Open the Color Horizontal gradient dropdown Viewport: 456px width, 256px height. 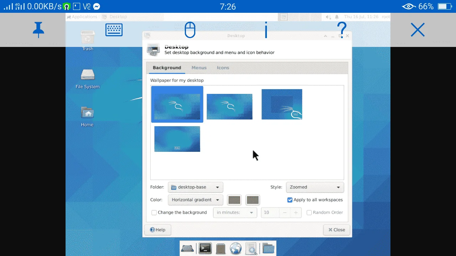point(196,200)
